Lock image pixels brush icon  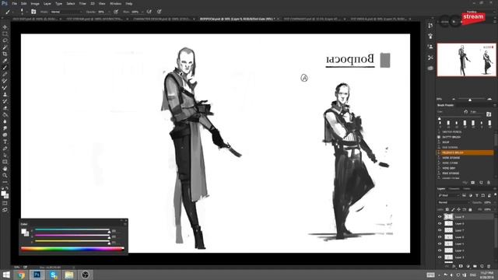tap(453, 209)
